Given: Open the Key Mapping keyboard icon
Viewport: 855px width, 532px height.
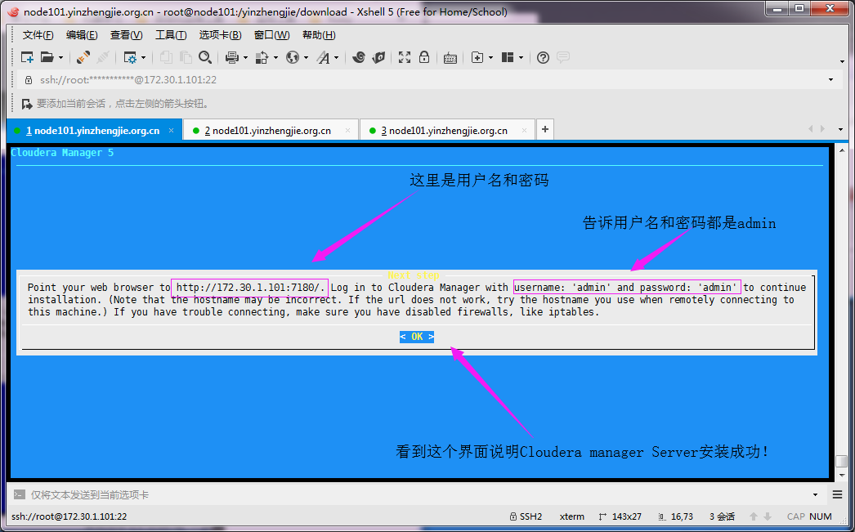Looking at the screenshot, I should point(450,58).
